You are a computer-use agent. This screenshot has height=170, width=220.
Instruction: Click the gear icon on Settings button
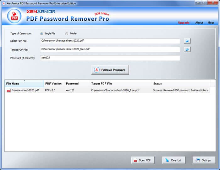(x=198, y=160)
